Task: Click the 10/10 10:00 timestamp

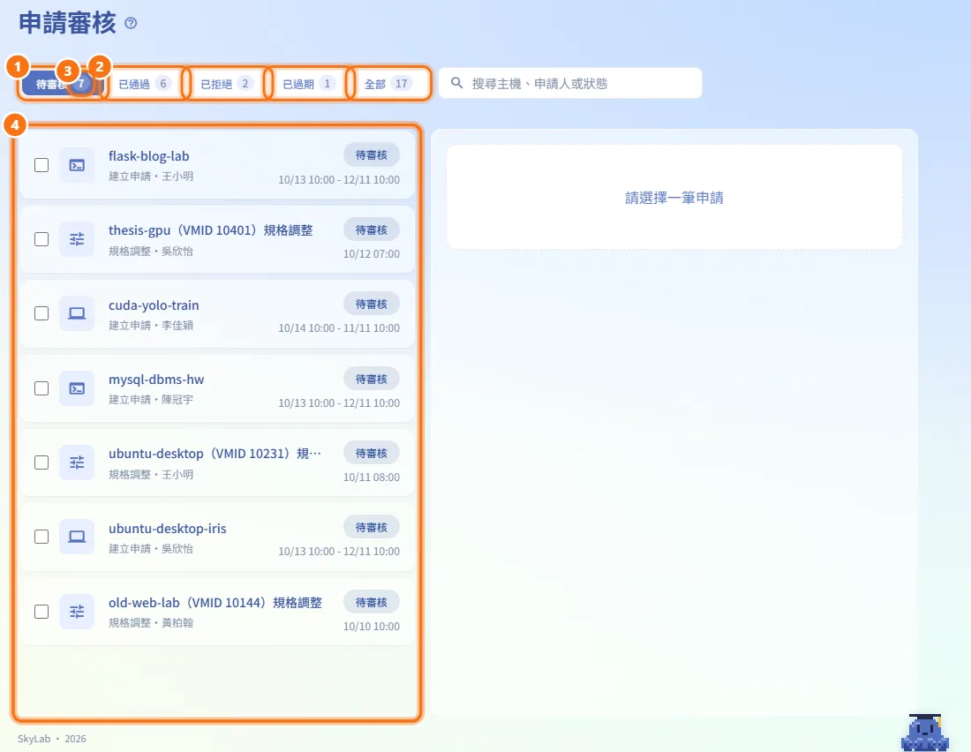Action: point(372,627)
